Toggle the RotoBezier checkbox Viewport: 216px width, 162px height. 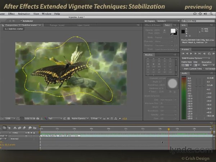(x=21, y=21)
